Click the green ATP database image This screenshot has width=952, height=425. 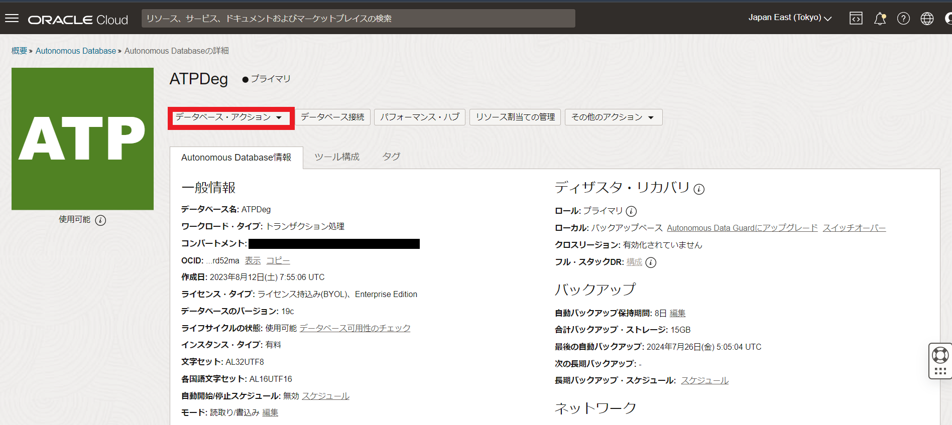click(x=82, y=138)
